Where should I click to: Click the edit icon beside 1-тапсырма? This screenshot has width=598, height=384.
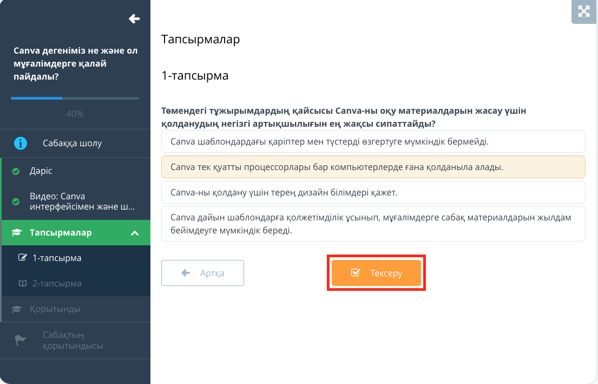tap(23, 258)
